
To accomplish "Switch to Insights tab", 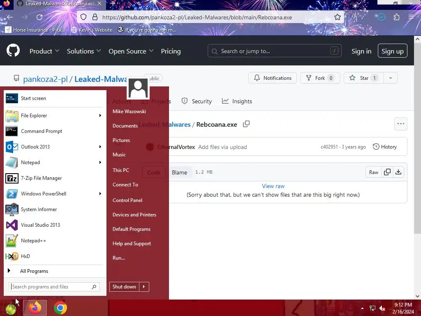I will (x=237, y=101).
